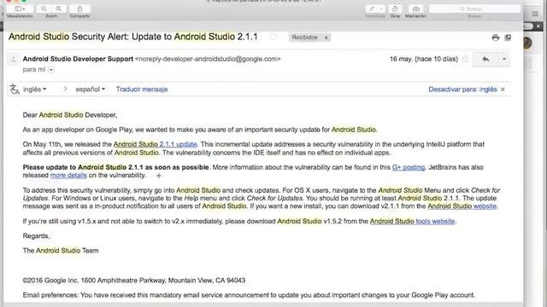Screen dimensions: 547x307
Task: Open the more details link
Action: (68, 176)
